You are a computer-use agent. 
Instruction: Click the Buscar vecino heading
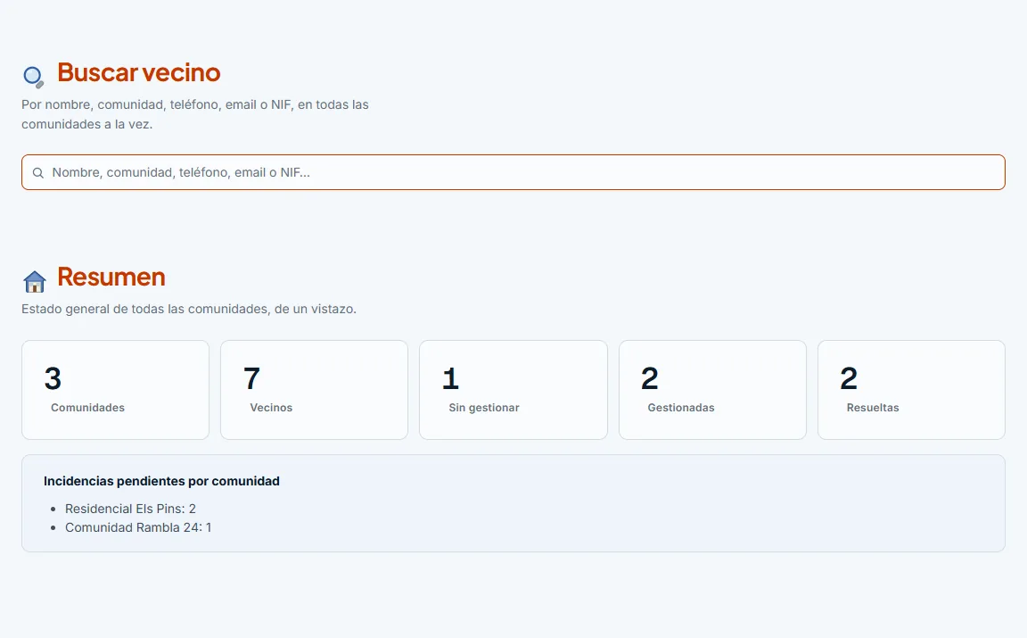139,73
